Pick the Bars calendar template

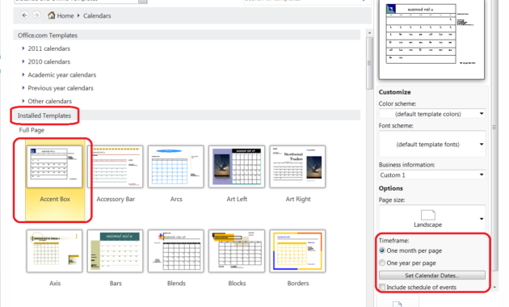point(116,251)
